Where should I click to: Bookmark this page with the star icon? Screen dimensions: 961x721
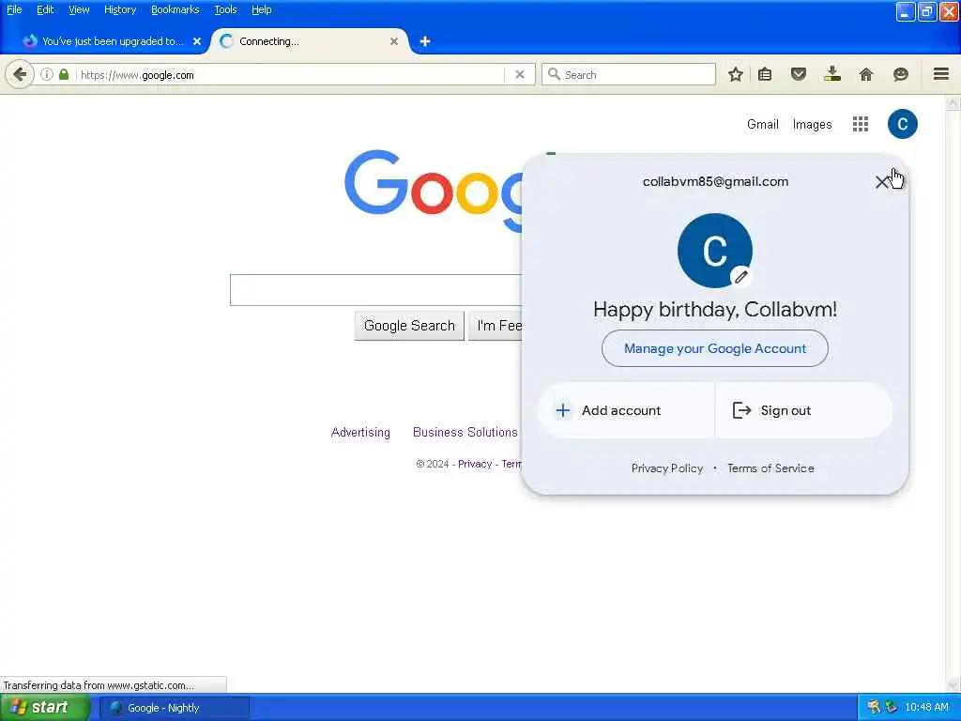tap(736, 74)
